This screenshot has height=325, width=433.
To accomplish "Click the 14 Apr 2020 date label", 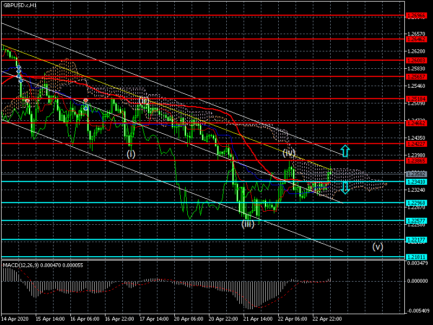I will 15,318.
